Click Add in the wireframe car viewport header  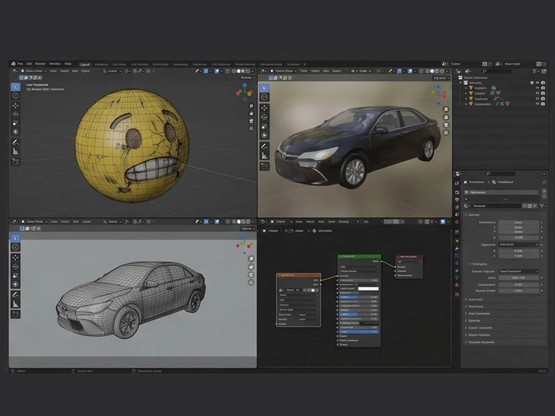[76, 222]
